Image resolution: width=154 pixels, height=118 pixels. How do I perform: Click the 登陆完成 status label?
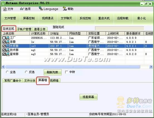point(58,27)
